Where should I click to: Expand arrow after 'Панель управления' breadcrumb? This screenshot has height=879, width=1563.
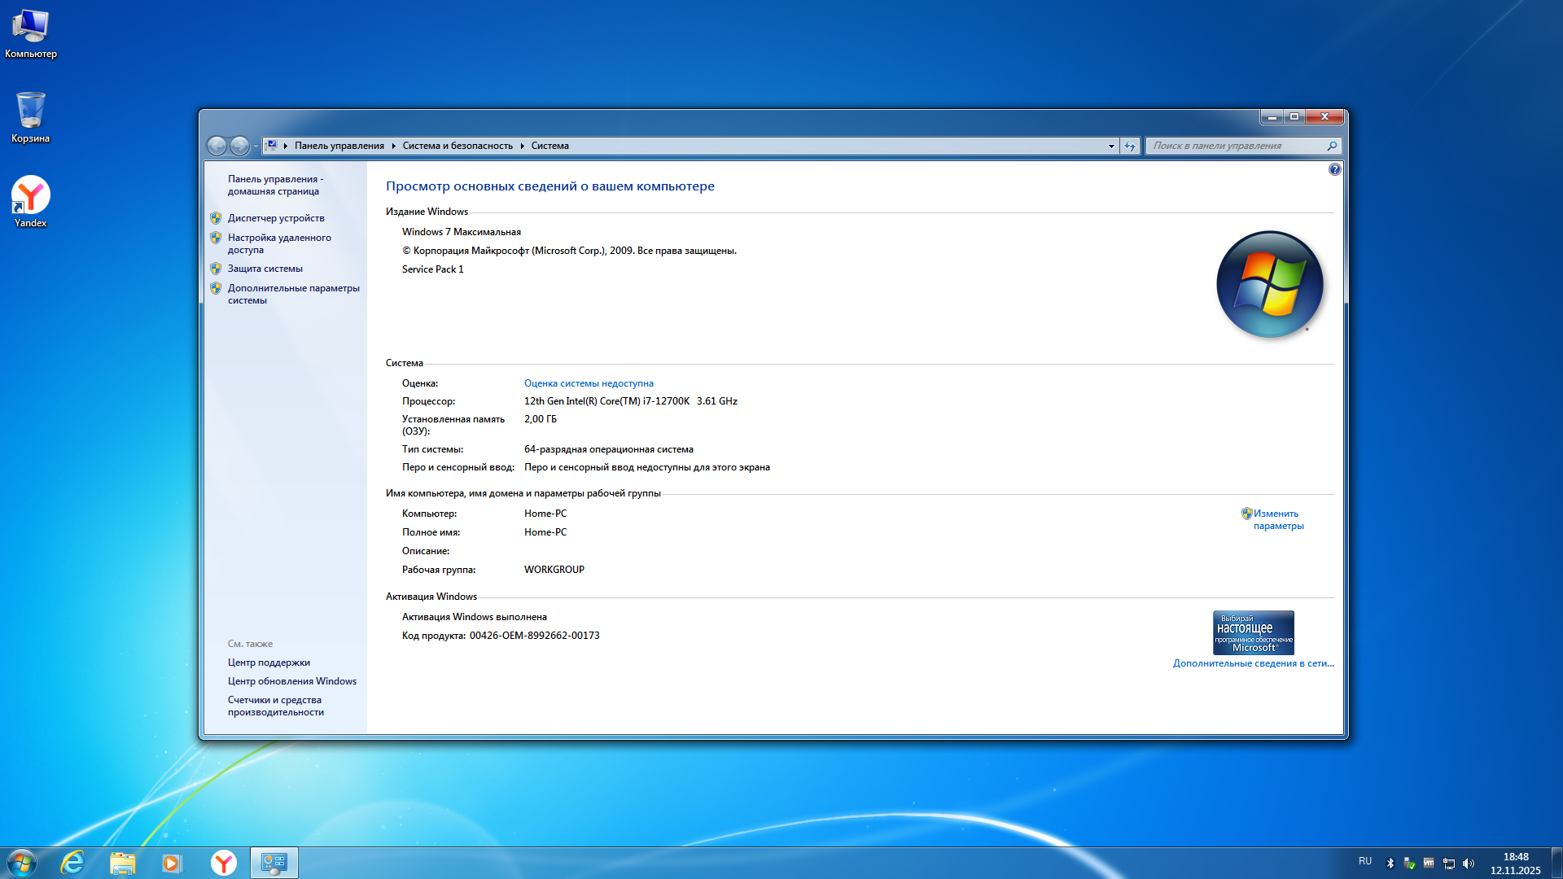[393, 146]
